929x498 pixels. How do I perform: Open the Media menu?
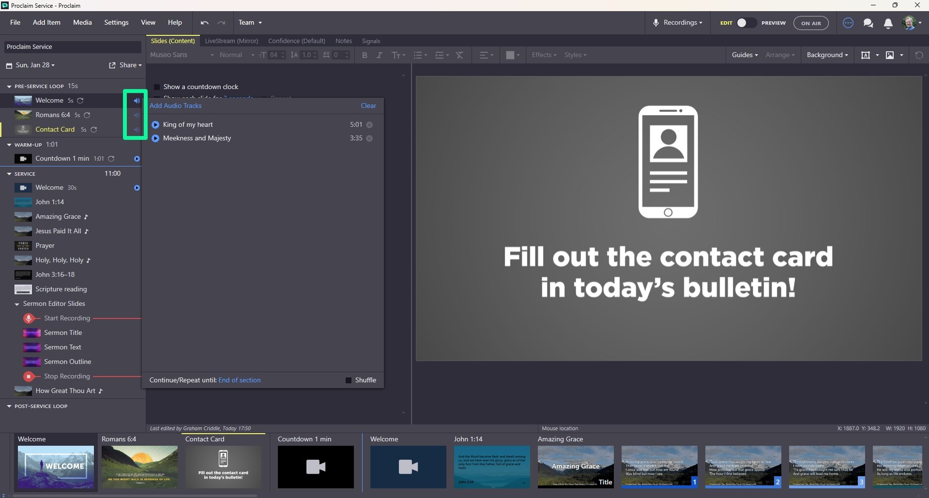point(82,22)
